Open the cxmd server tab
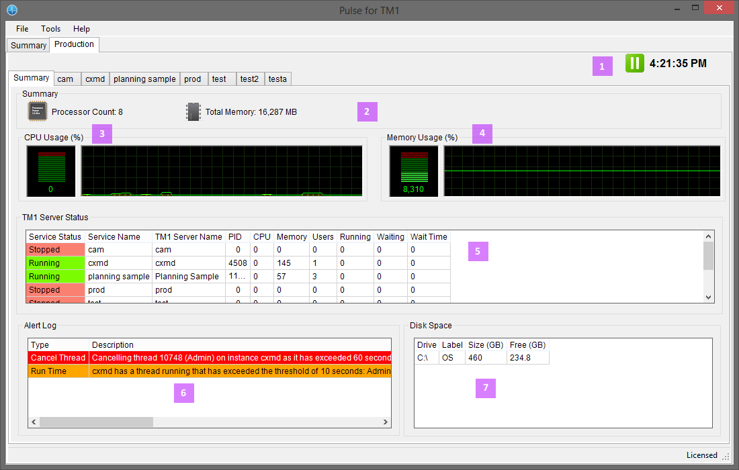Image resolution: width=739 pixels, height=470 pixels. (95, 79)
